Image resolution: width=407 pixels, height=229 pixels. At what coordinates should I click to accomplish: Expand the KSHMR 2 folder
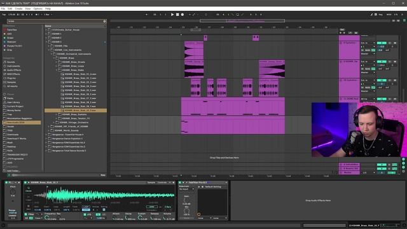pyautogui.click(x=46, y=38)
